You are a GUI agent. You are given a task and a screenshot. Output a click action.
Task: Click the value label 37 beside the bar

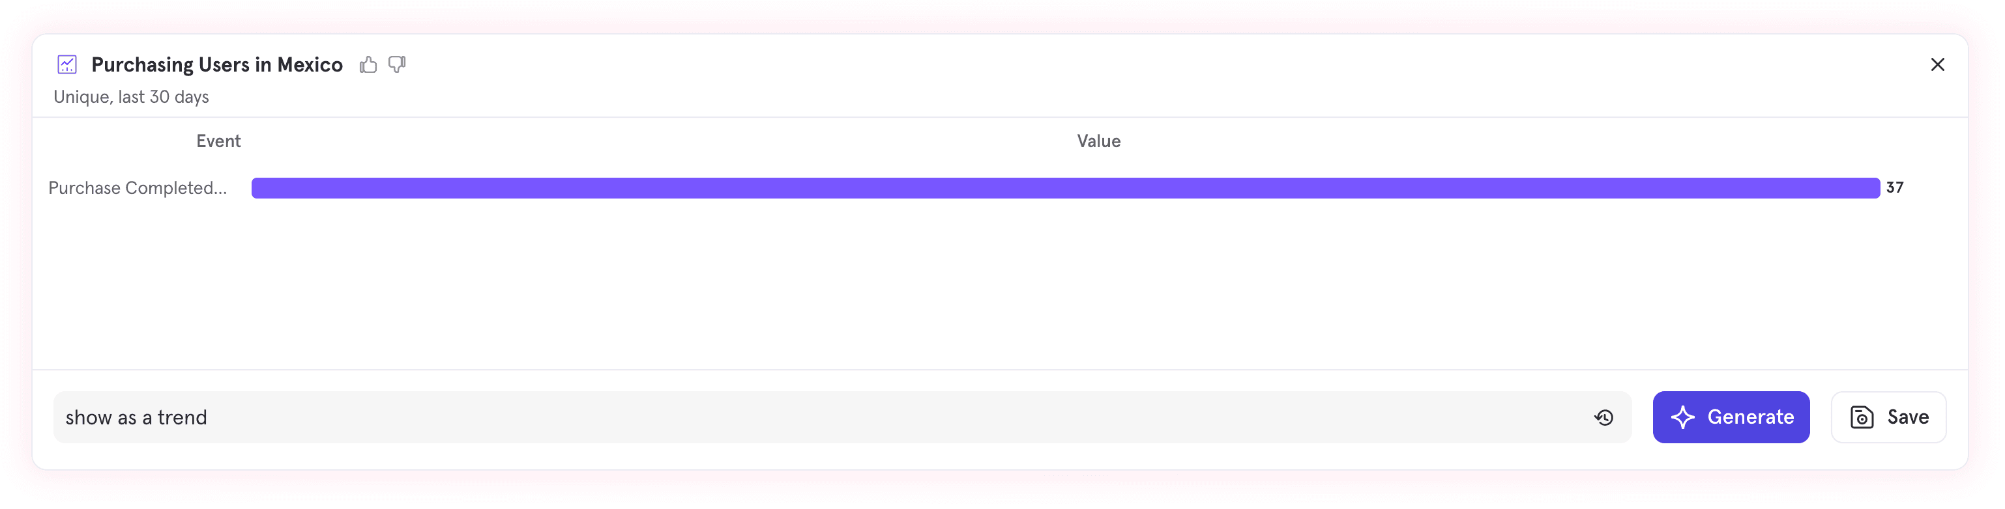pos(1894,188)
